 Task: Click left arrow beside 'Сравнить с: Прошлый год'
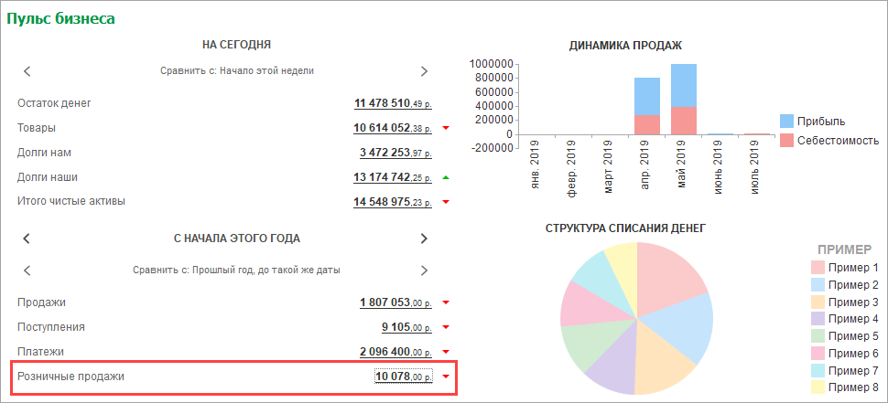(x=27, y=270)
